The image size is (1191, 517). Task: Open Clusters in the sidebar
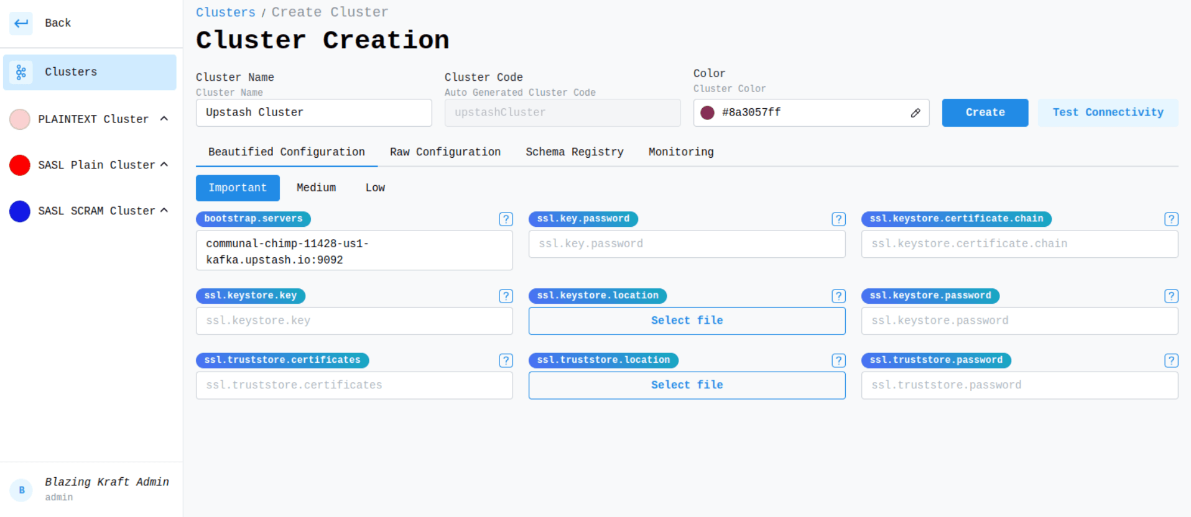(90, 72)
